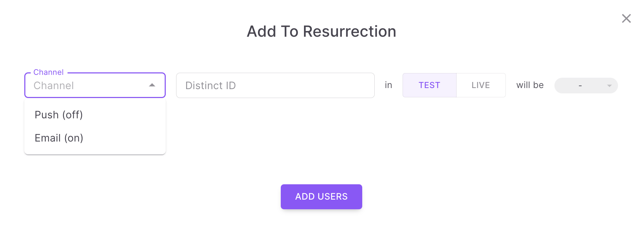Click the word Email in the channel list
Viewport: 643px width, 226px height.
point(48,138)
